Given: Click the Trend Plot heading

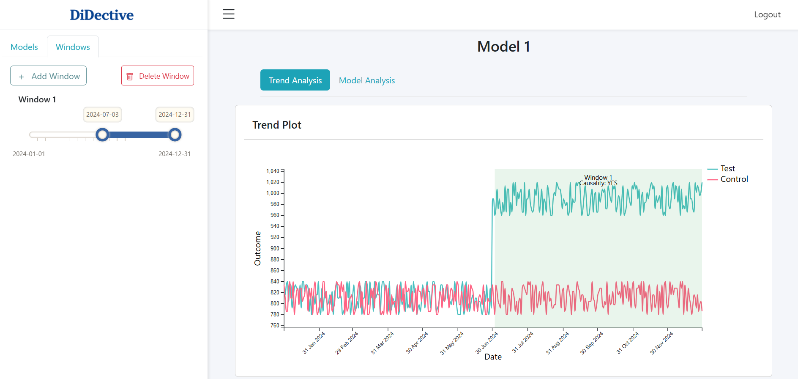Looking at the screenshot, I should click(277, 125).
